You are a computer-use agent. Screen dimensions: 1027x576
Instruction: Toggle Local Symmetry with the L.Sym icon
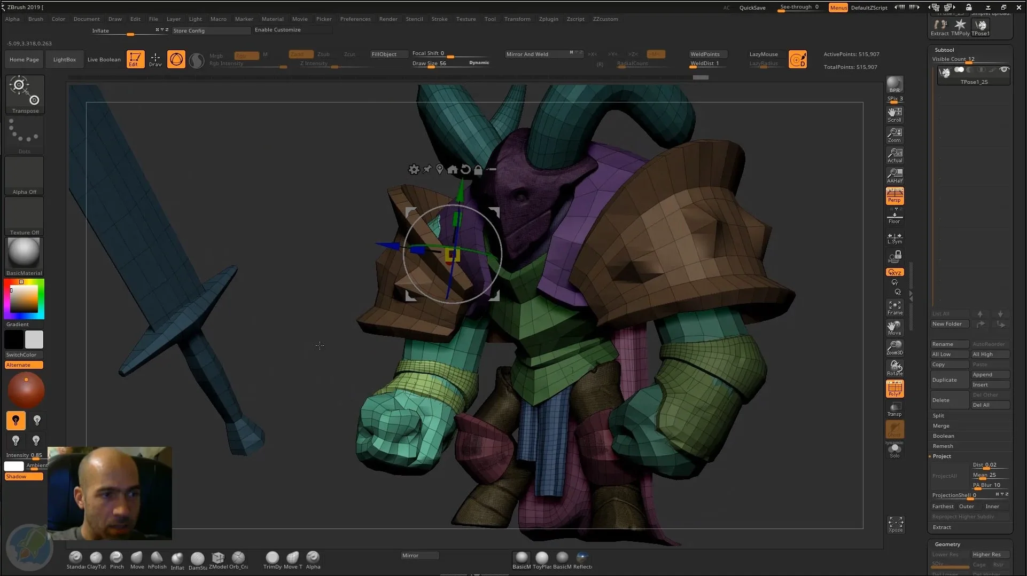pos(895,237)
